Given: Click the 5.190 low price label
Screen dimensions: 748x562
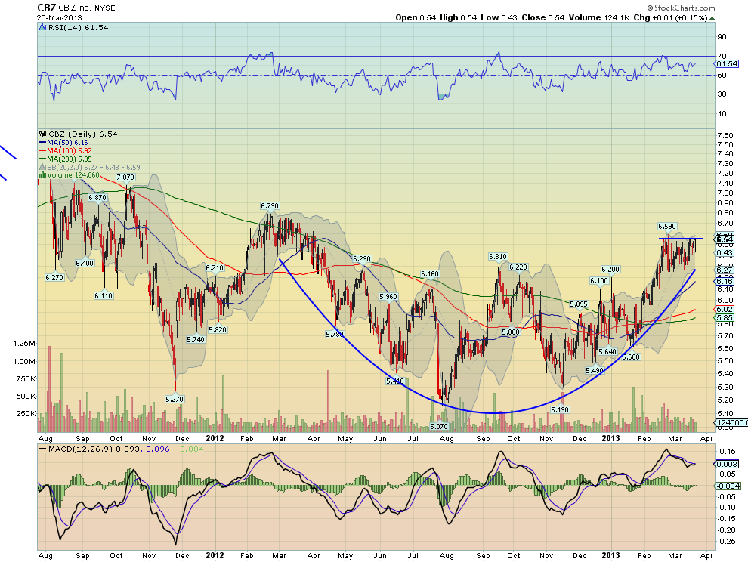Looking at the screenshot, I should (x=560, y=409).
